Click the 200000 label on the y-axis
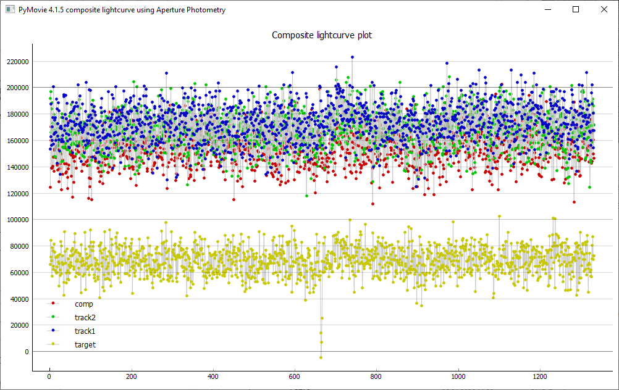 17,88
